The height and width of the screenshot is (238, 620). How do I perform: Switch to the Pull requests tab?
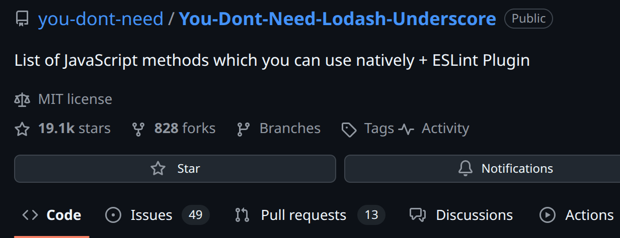coord(303,215)
